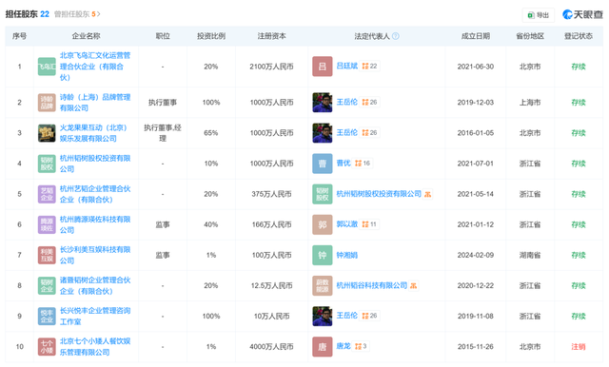609x367 pixels.
Task: Click the structure icon after 杭州韬谷科技有限公司
Action: [x=414, y=285]
